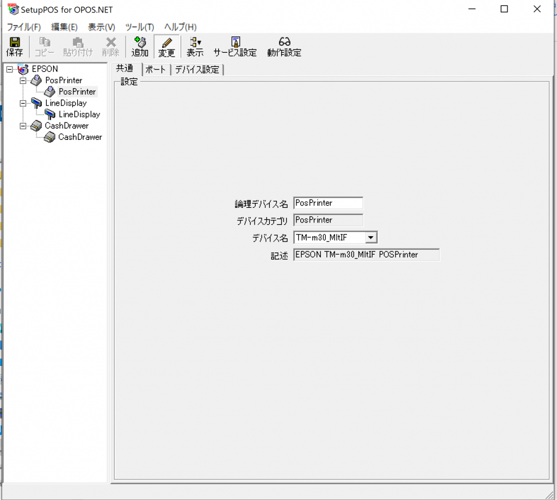557x500 pixels.
Task: Click the EPSON root node icon
Action: point(23,69)
